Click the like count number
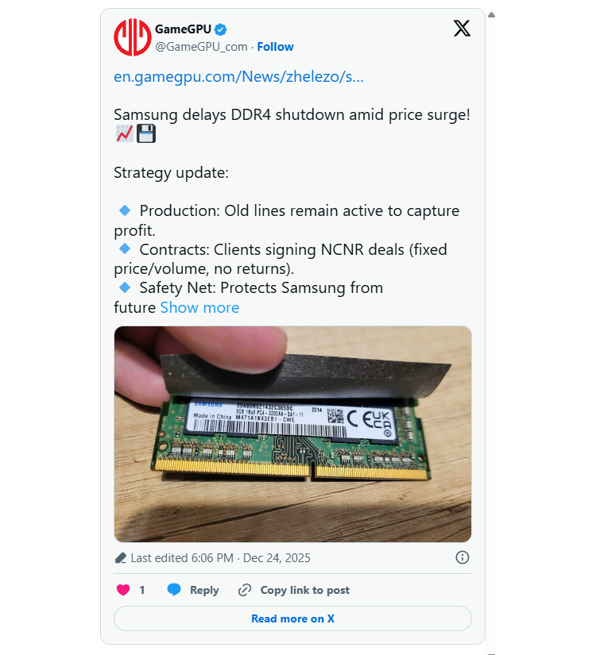Screen dimensions: 592x655 [x=142, y=590]
